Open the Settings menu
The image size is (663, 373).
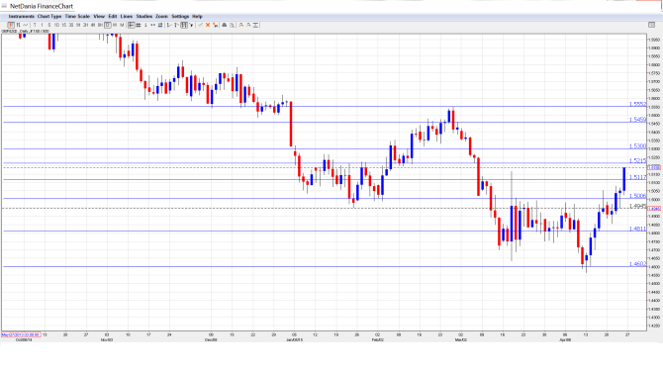180,17
